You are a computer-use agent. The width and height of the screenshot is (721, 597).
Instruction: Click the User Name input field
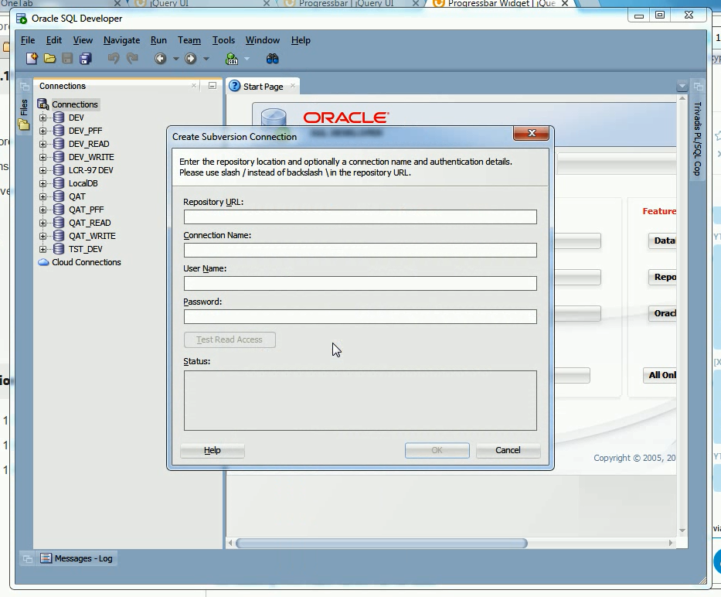tap(360, 283)
